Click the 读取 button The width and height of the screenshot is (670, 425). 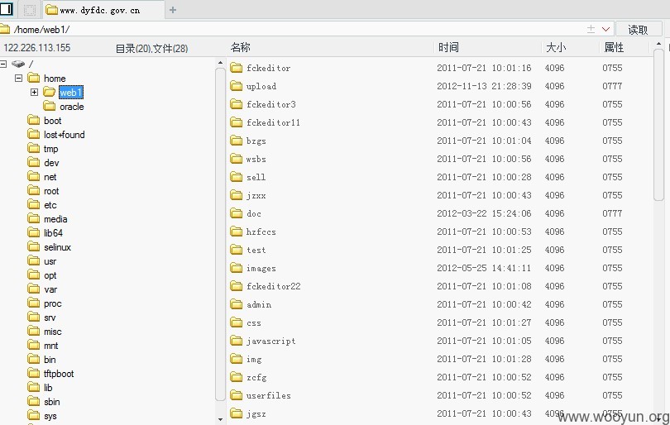(639, 30)
